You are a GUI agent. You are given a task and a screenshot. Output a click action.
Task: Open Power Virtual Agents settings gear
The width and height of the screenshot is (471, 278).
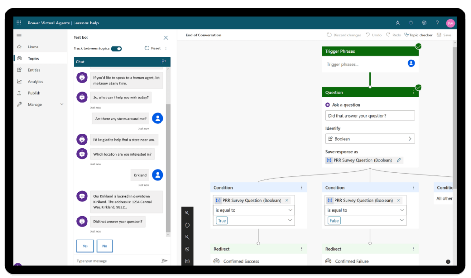tap(424, 23)
